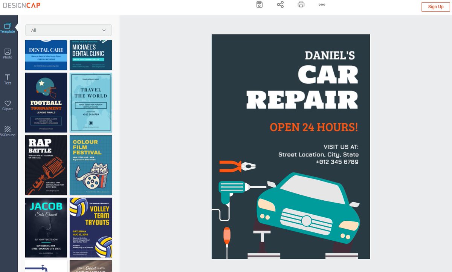
Task: Select the 'OPEN 24 HOURS!' text on the canvas
Action: (x=314, y=128)
